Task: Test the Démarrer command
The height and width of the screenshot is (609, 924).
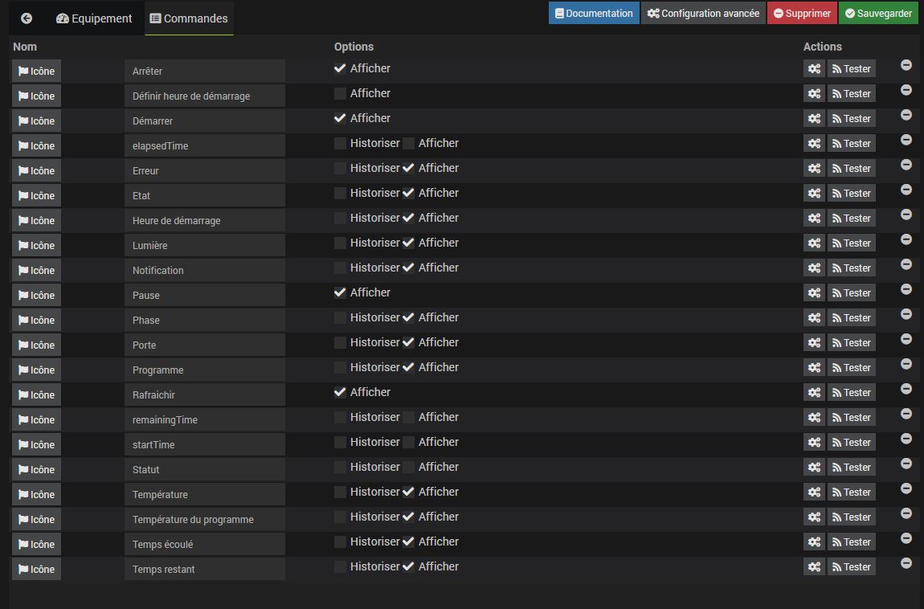Action: pyautogui.click(x=852, y=118)
